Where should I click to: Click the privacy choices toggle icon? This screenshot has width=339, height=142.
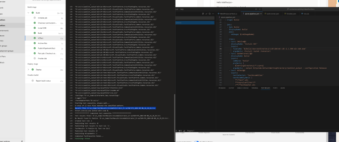pyautogui.click(x=196, y=142)
